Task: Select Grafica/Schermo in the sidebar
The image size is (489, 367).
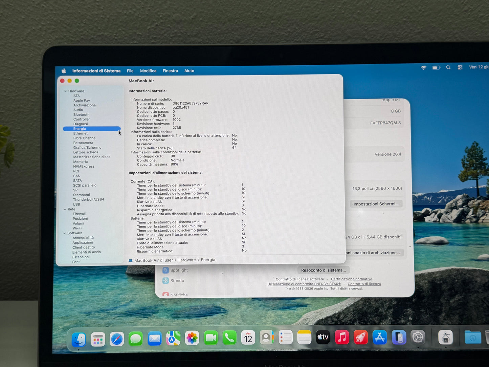Action: point(87,148)
